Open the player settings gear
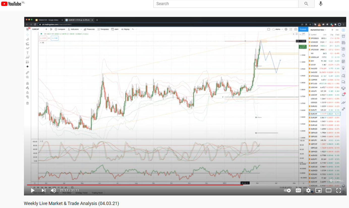The height and width of the screenshot is (208, 349). pos(308,191)
